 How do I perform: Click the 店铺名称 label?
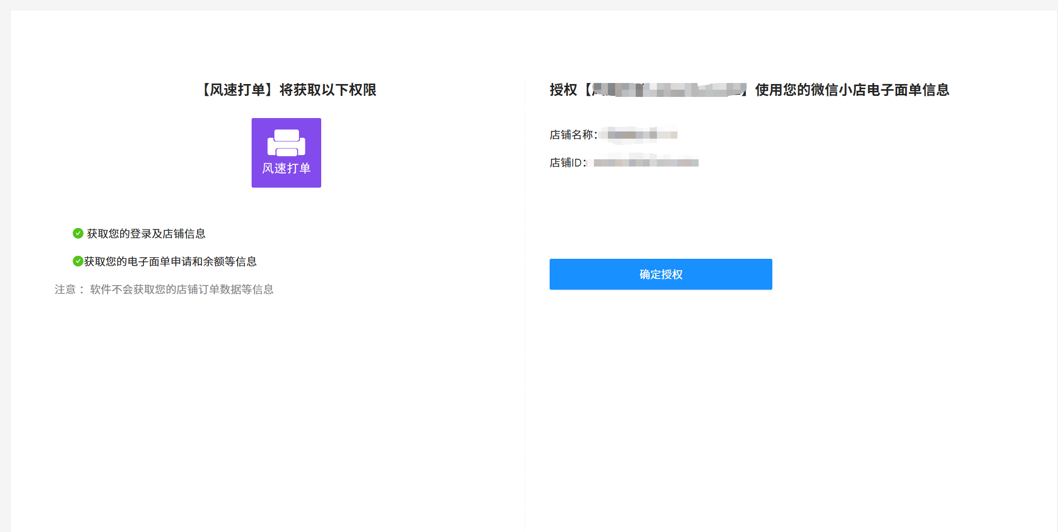coord(573,135)
